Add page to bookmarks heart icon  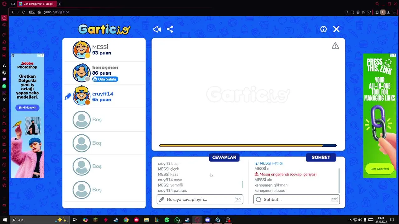pos(369,12)
